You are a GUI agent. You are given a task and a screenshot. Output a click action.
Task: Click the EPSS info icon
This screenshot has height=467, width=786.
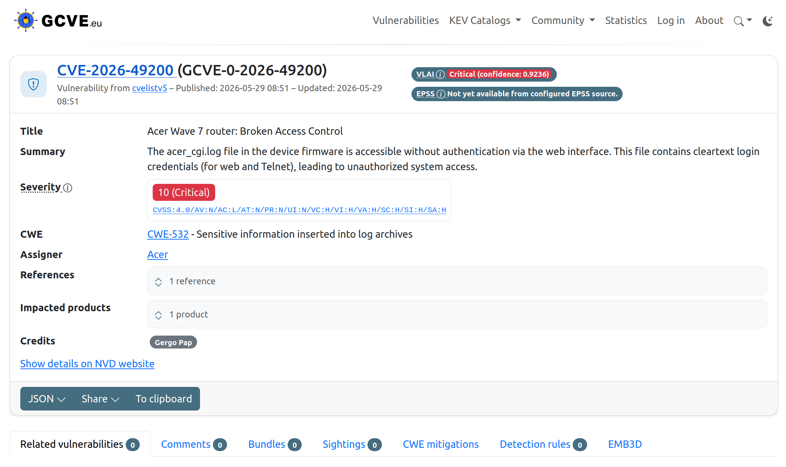coord(441,94)
